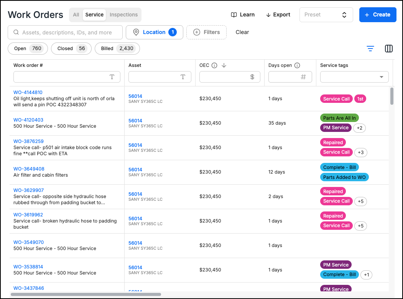Open asset 56014 in WO-4144810 row
This screenshot has height=299, width=403.
pos(135,96)
